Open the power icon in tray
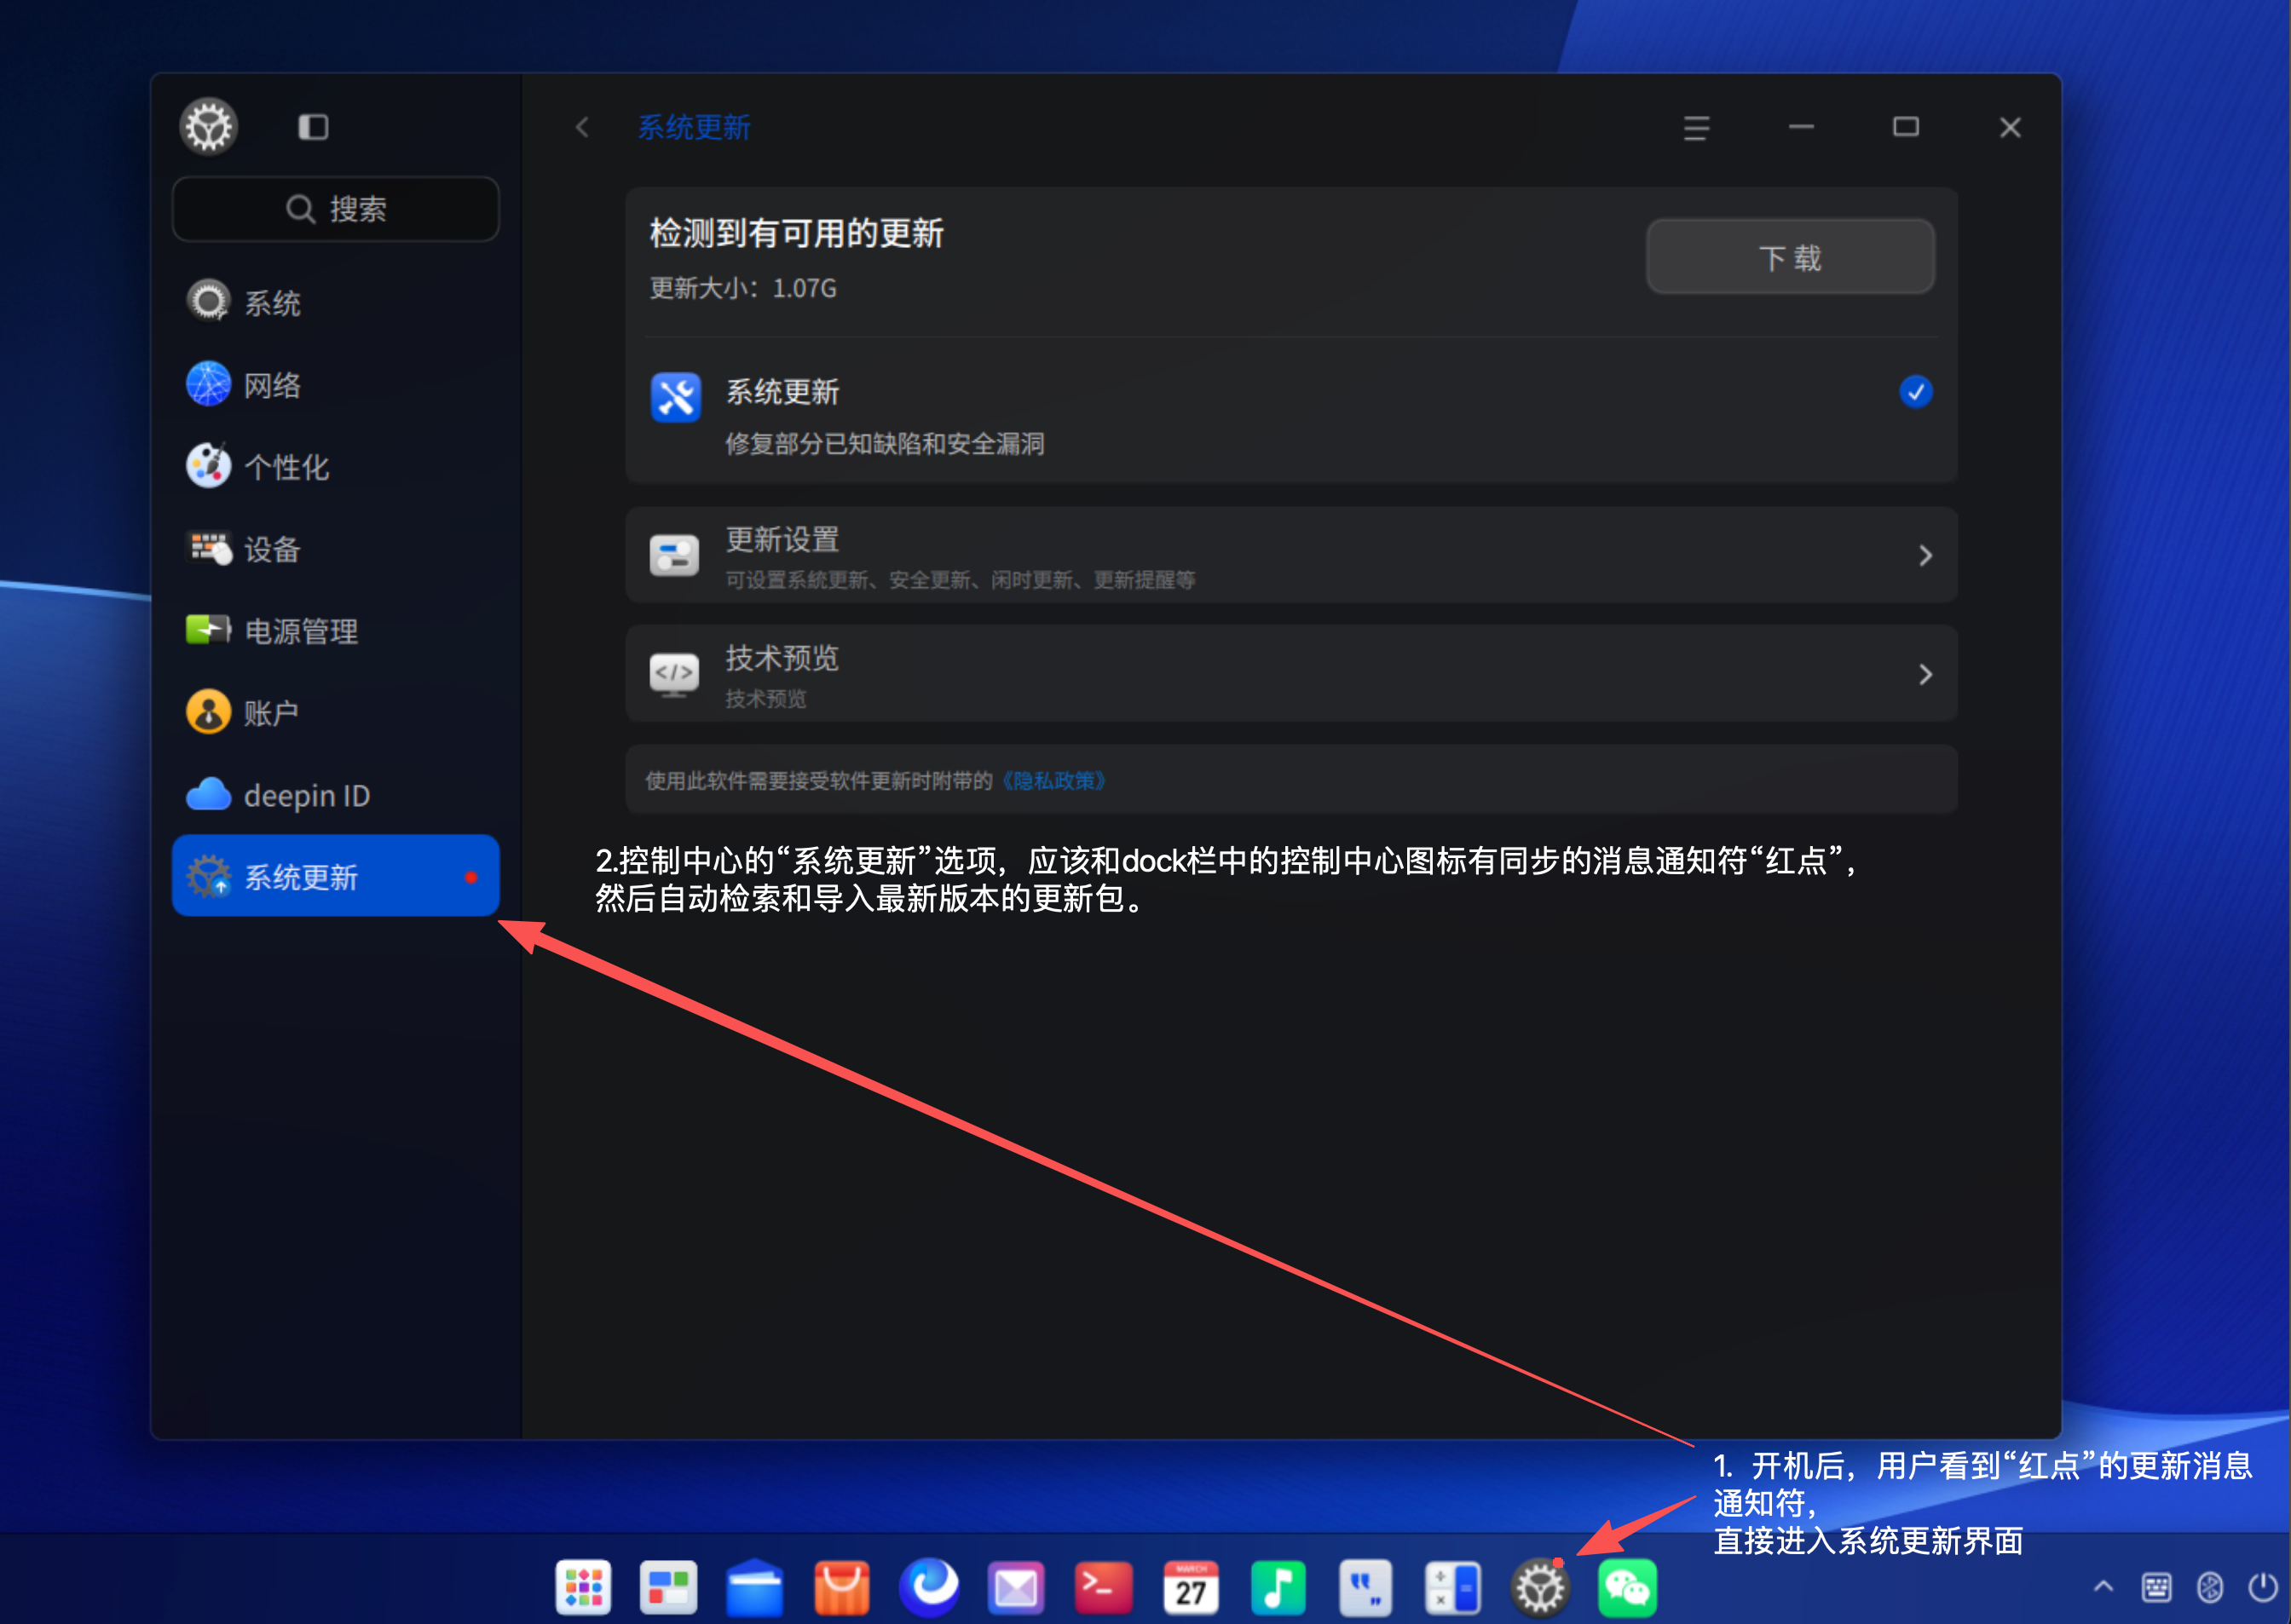 pyautogui.click(x=2263, y=1586)
